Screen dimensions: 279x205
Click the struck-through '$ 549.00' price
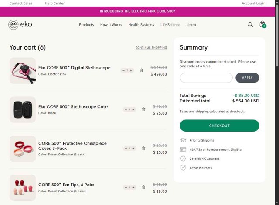[x=159, y=67]
